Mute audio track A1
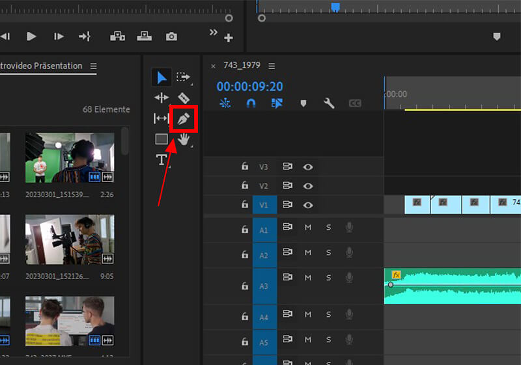Screen dimensions: 521x365 (308, 227)
